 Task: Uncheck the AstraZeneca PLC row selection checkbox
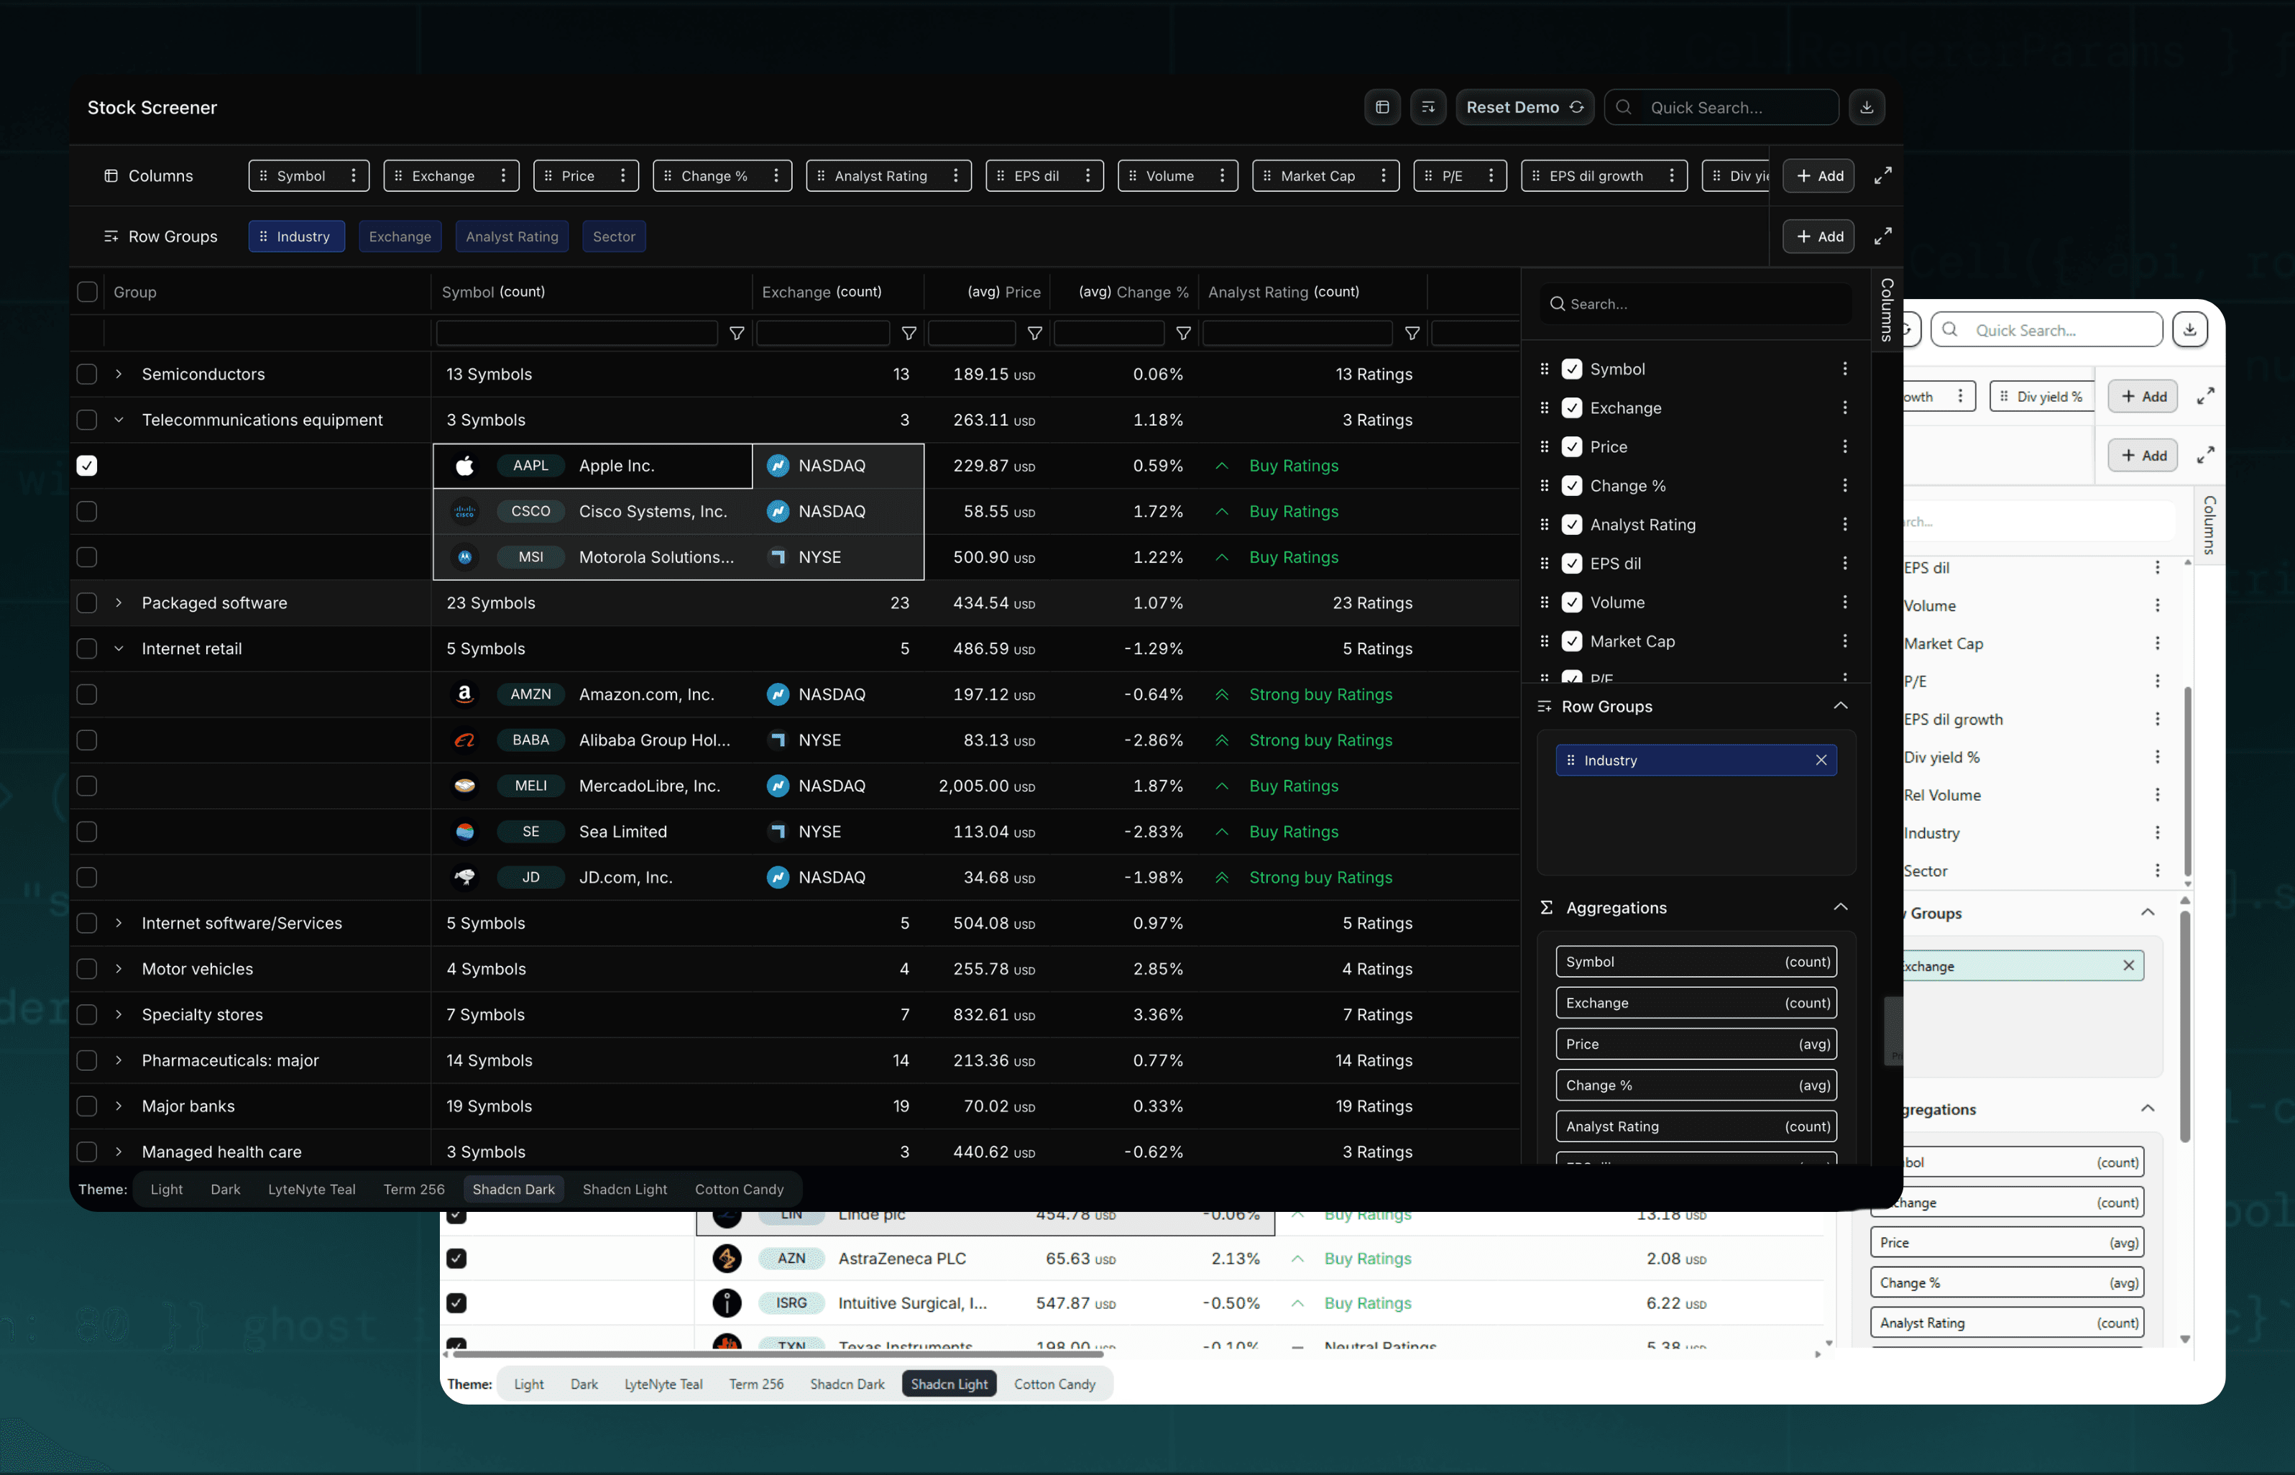(456, 1259)
